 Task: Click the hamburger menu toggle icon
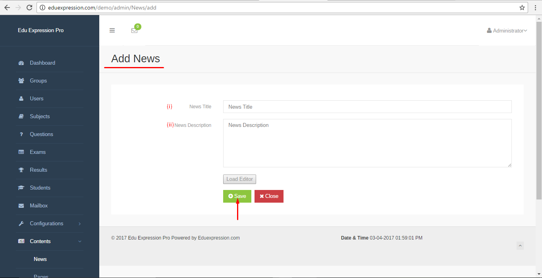point(112,31)
